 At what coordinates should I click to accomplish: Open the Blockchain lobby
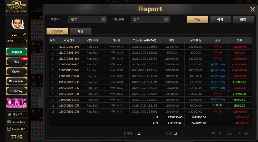[16, 81]
